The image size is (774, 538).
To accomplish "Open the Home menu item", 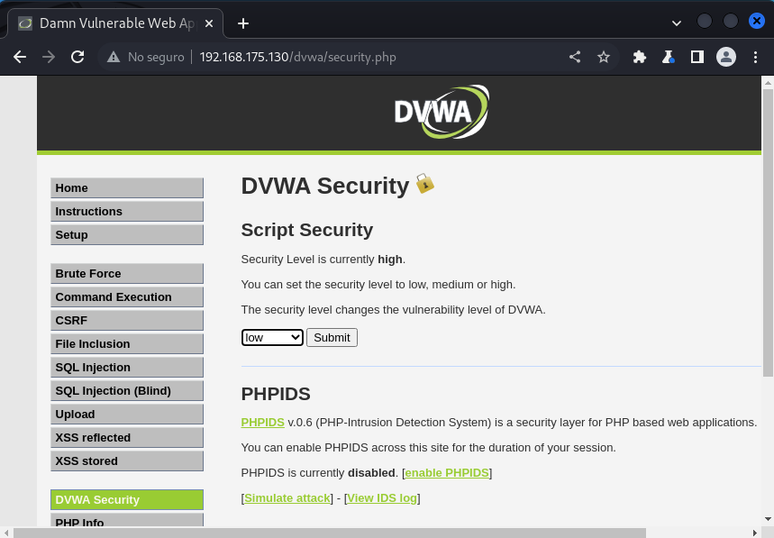I will [127, 188].
